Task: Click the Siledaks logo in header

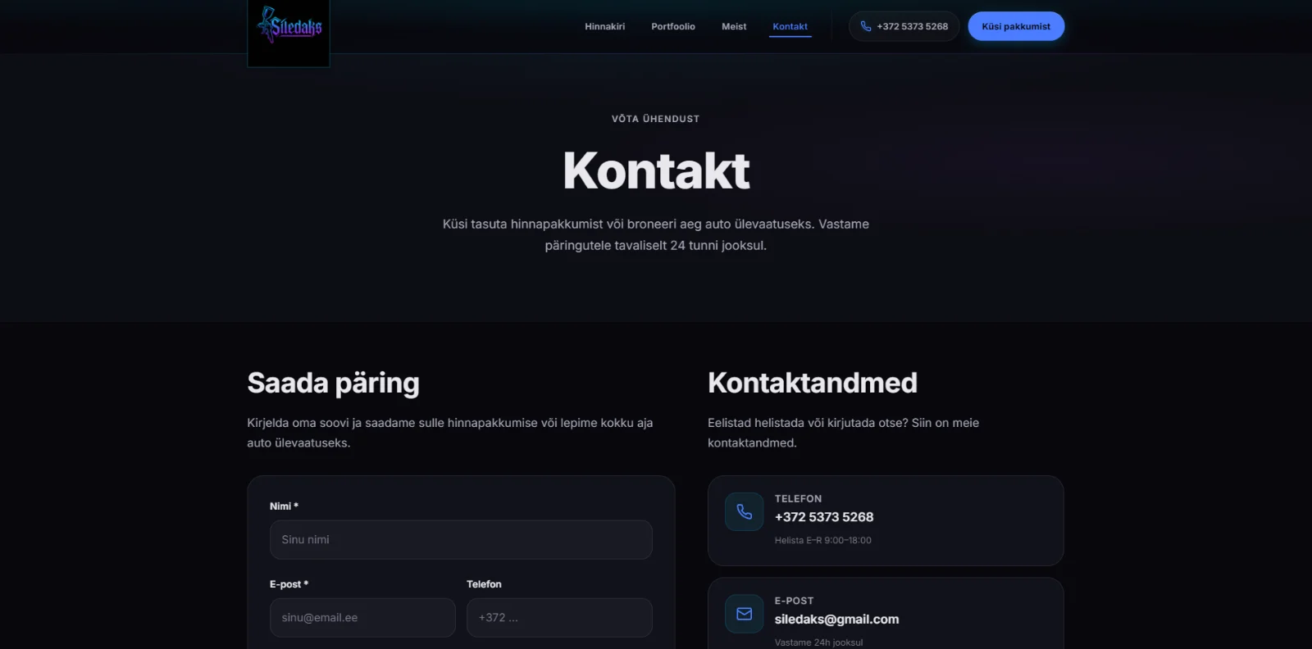Action: (289, 30)
